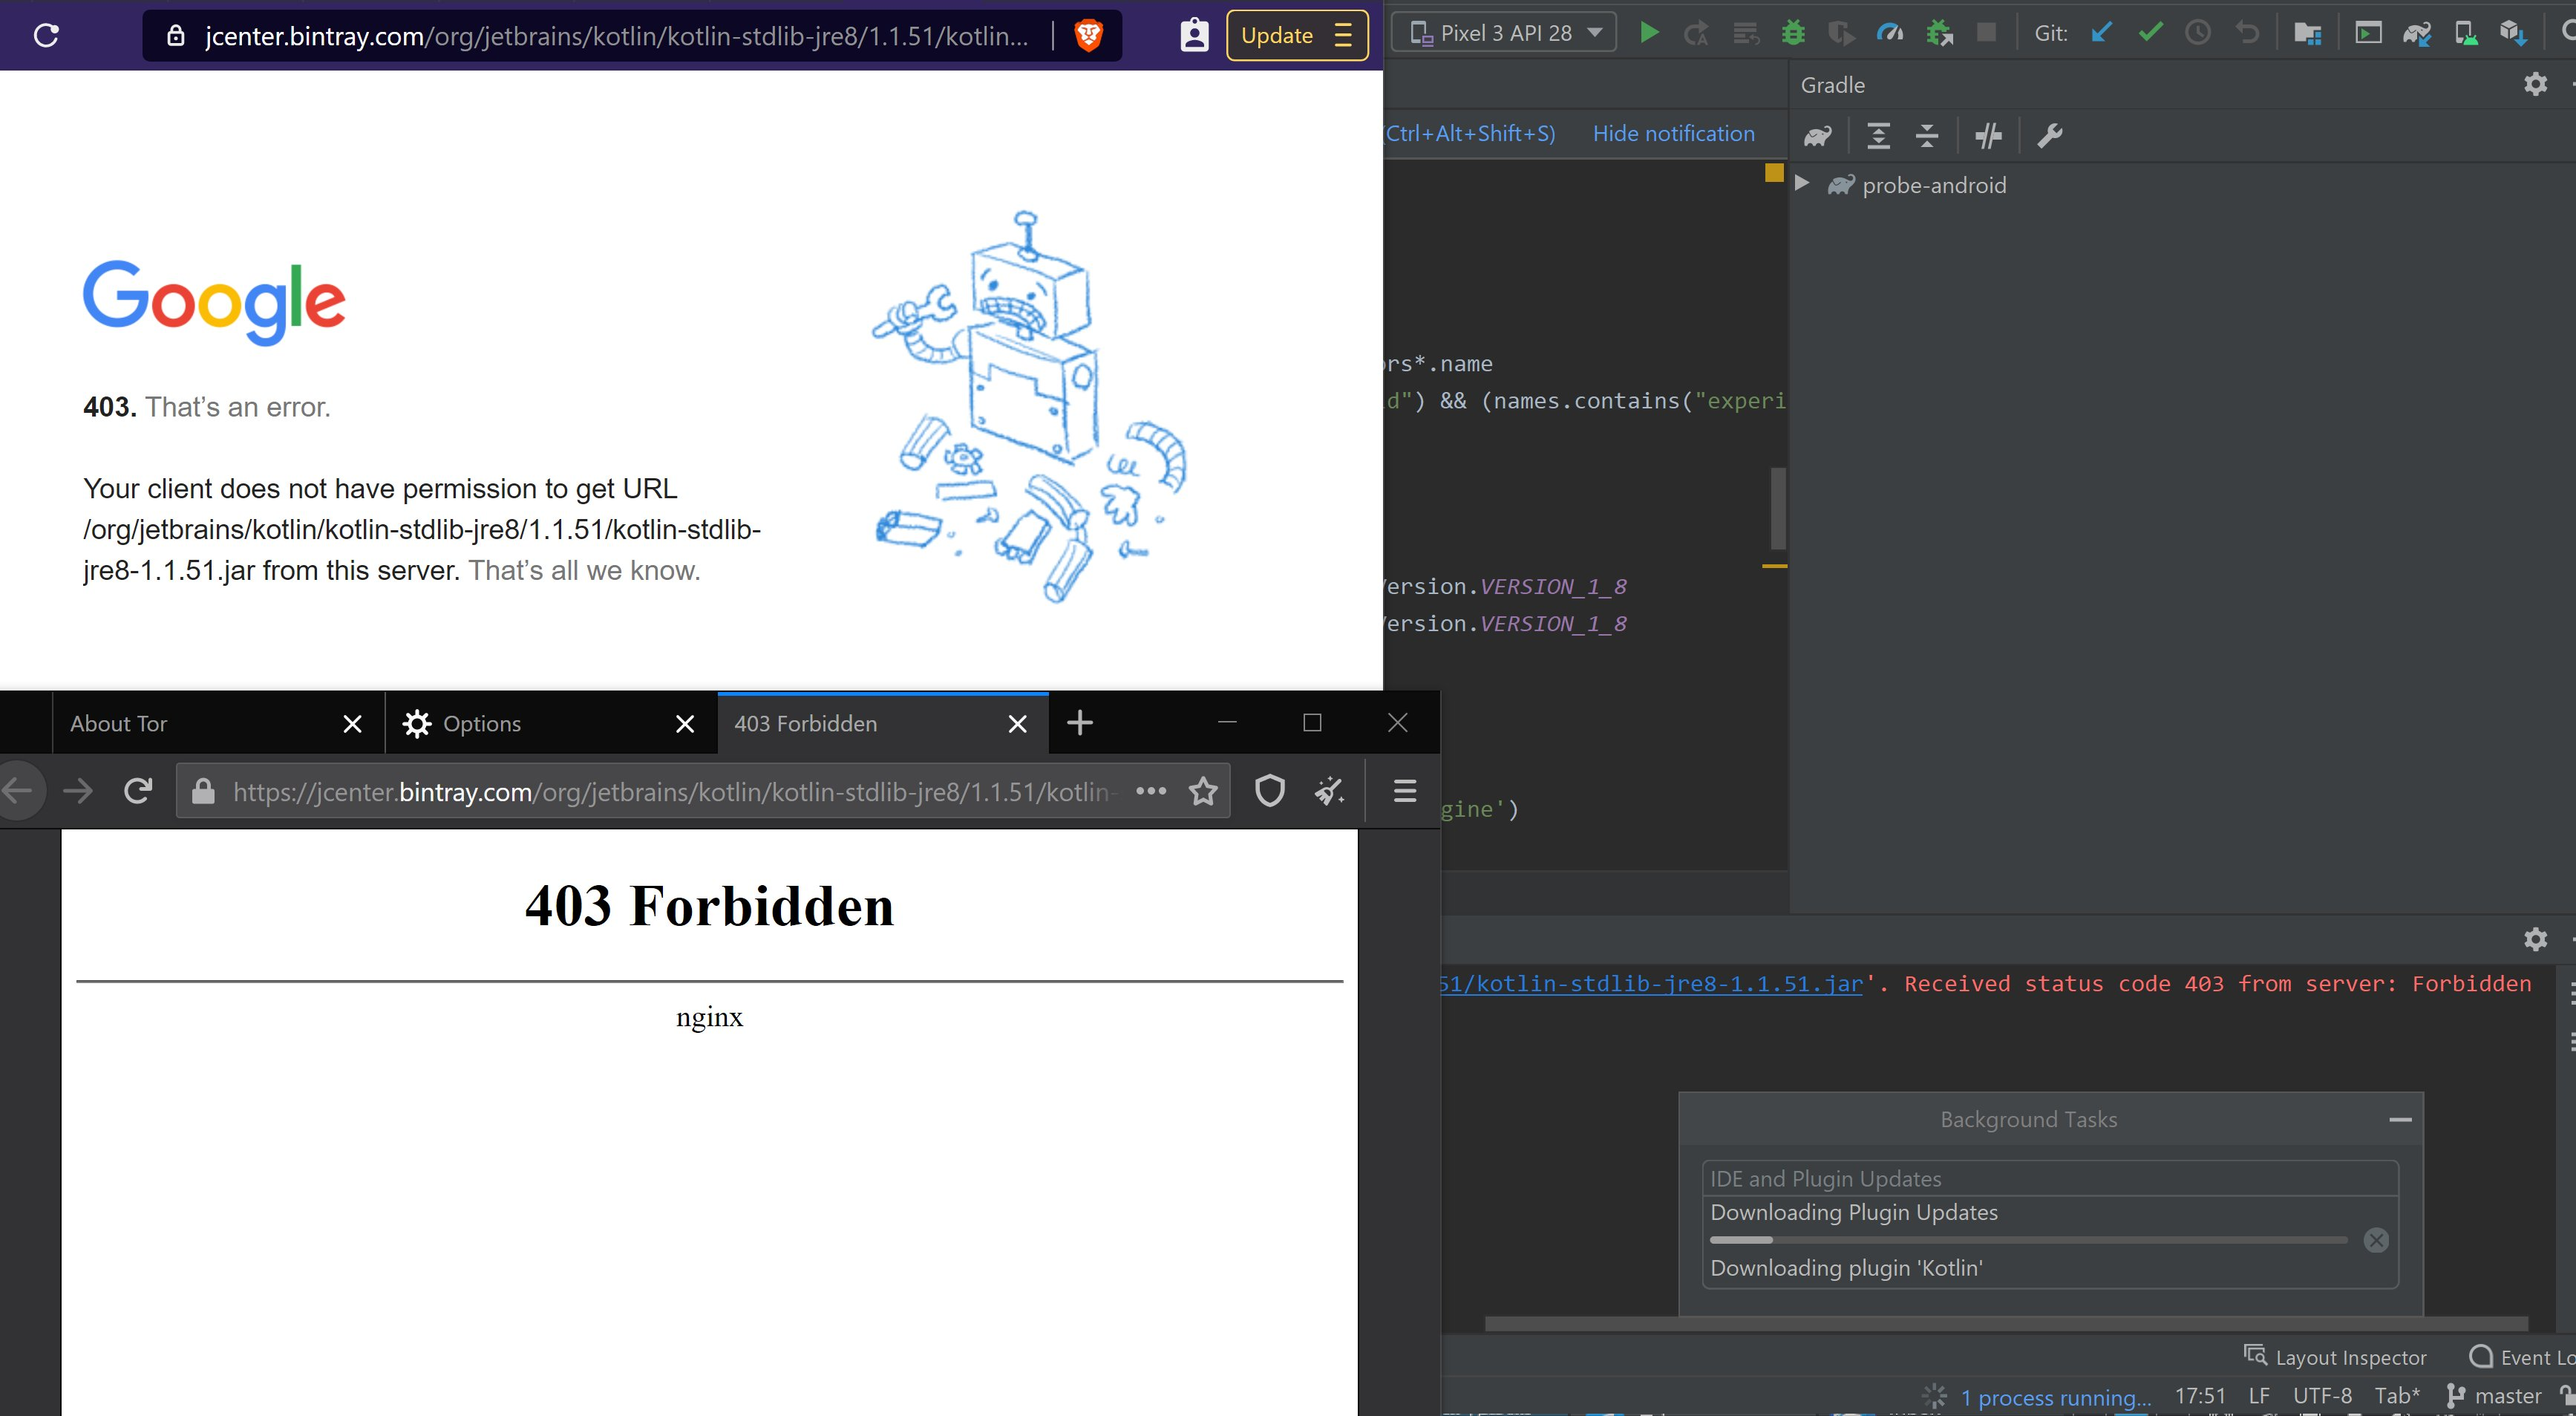Click the Tor browser URL address field
The width and height of the screenshot is (2576, 1416).
click(670, 792)
